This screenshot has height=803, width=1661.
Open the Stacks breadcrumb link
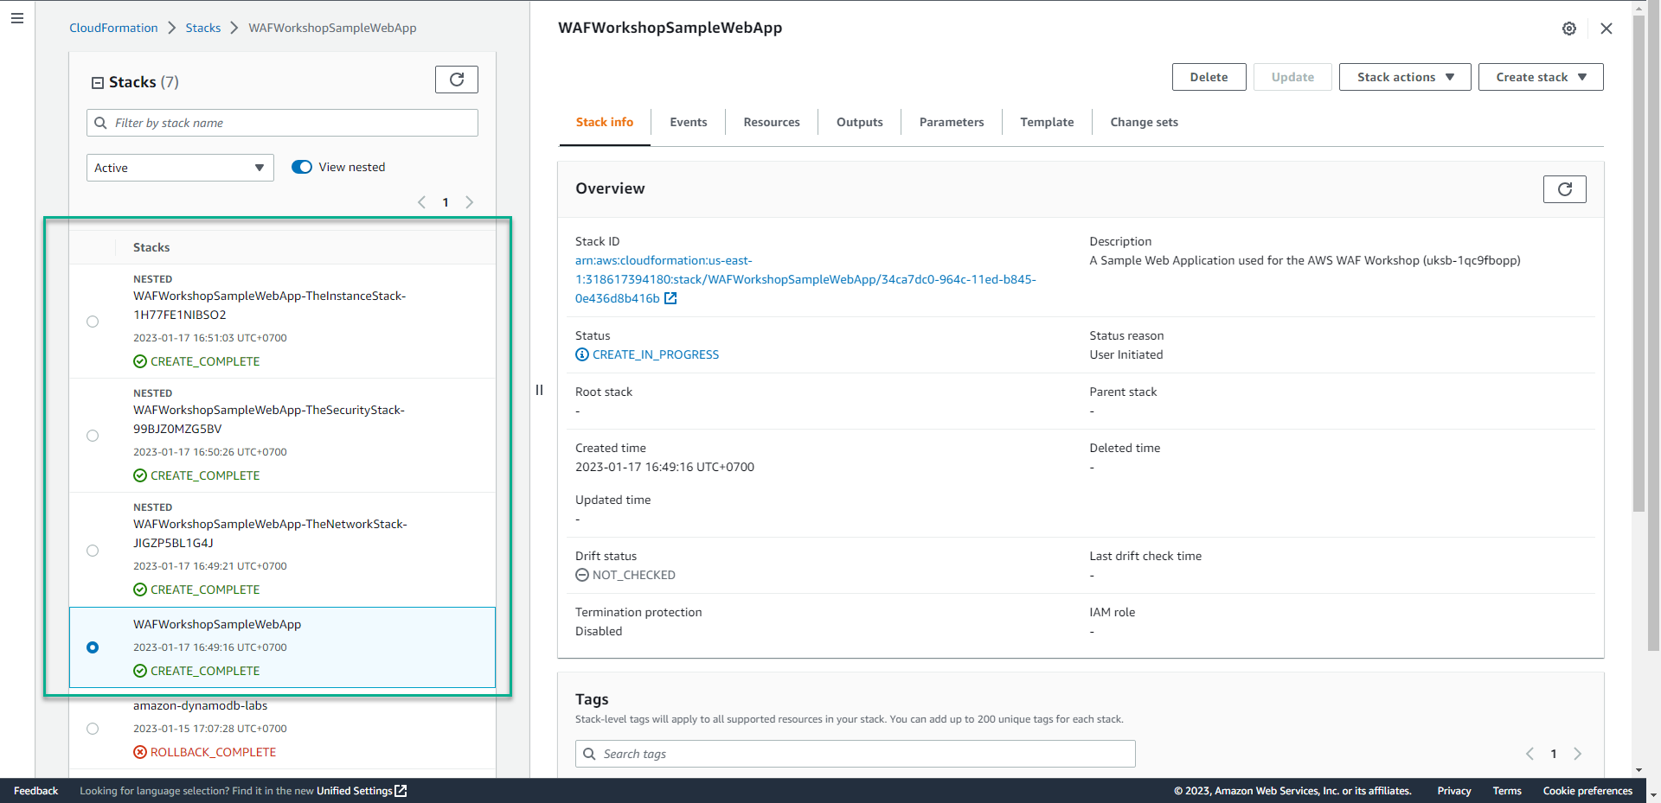pyautogui.click(x=203, y=28)
